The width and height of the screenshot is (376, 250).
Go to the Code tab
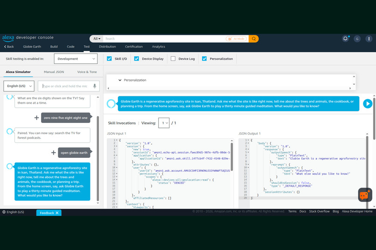pyautogui.click(x=70, y=47)
